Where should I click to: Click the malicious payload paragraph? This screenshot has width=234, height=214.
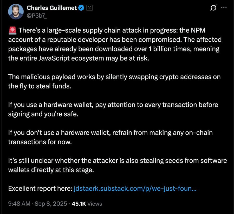(114, 81)
